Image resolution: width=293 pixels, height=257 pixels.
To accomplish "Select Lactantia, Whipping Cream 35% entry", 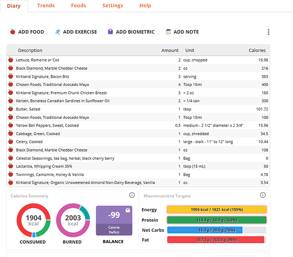I will (x=138, y=167).
